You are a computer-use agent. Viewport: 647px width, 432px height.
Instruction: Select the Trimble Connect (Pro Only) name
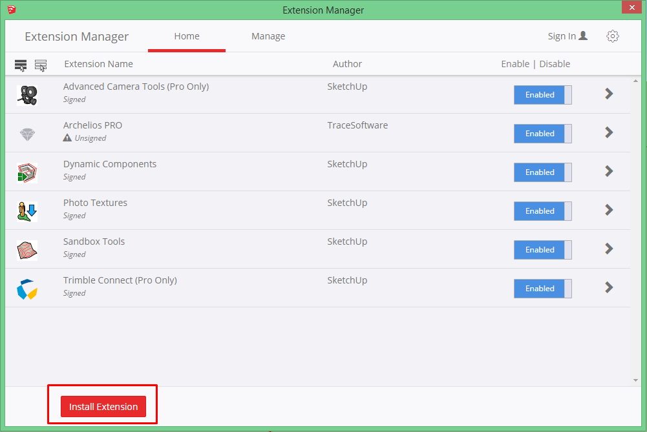pyautogui.click(x=120, y=280)
